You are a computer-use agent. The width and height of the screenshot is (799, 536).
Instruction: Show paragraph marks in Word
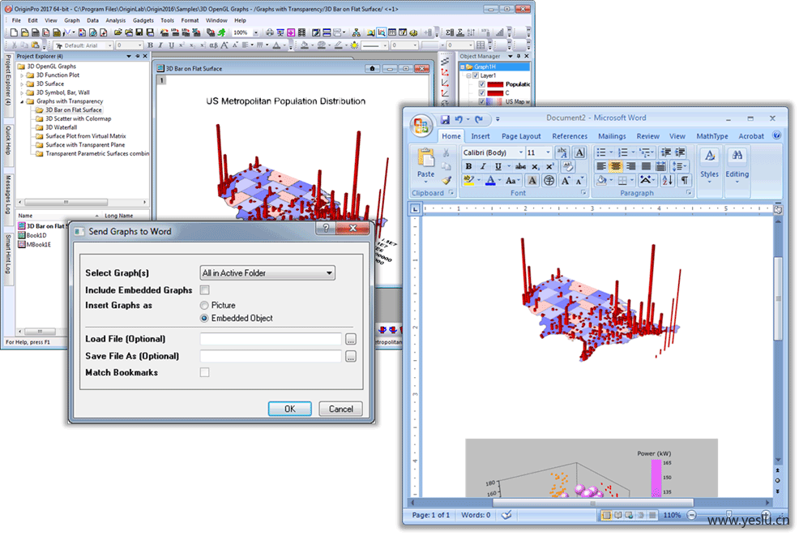[x=685, y=180]
